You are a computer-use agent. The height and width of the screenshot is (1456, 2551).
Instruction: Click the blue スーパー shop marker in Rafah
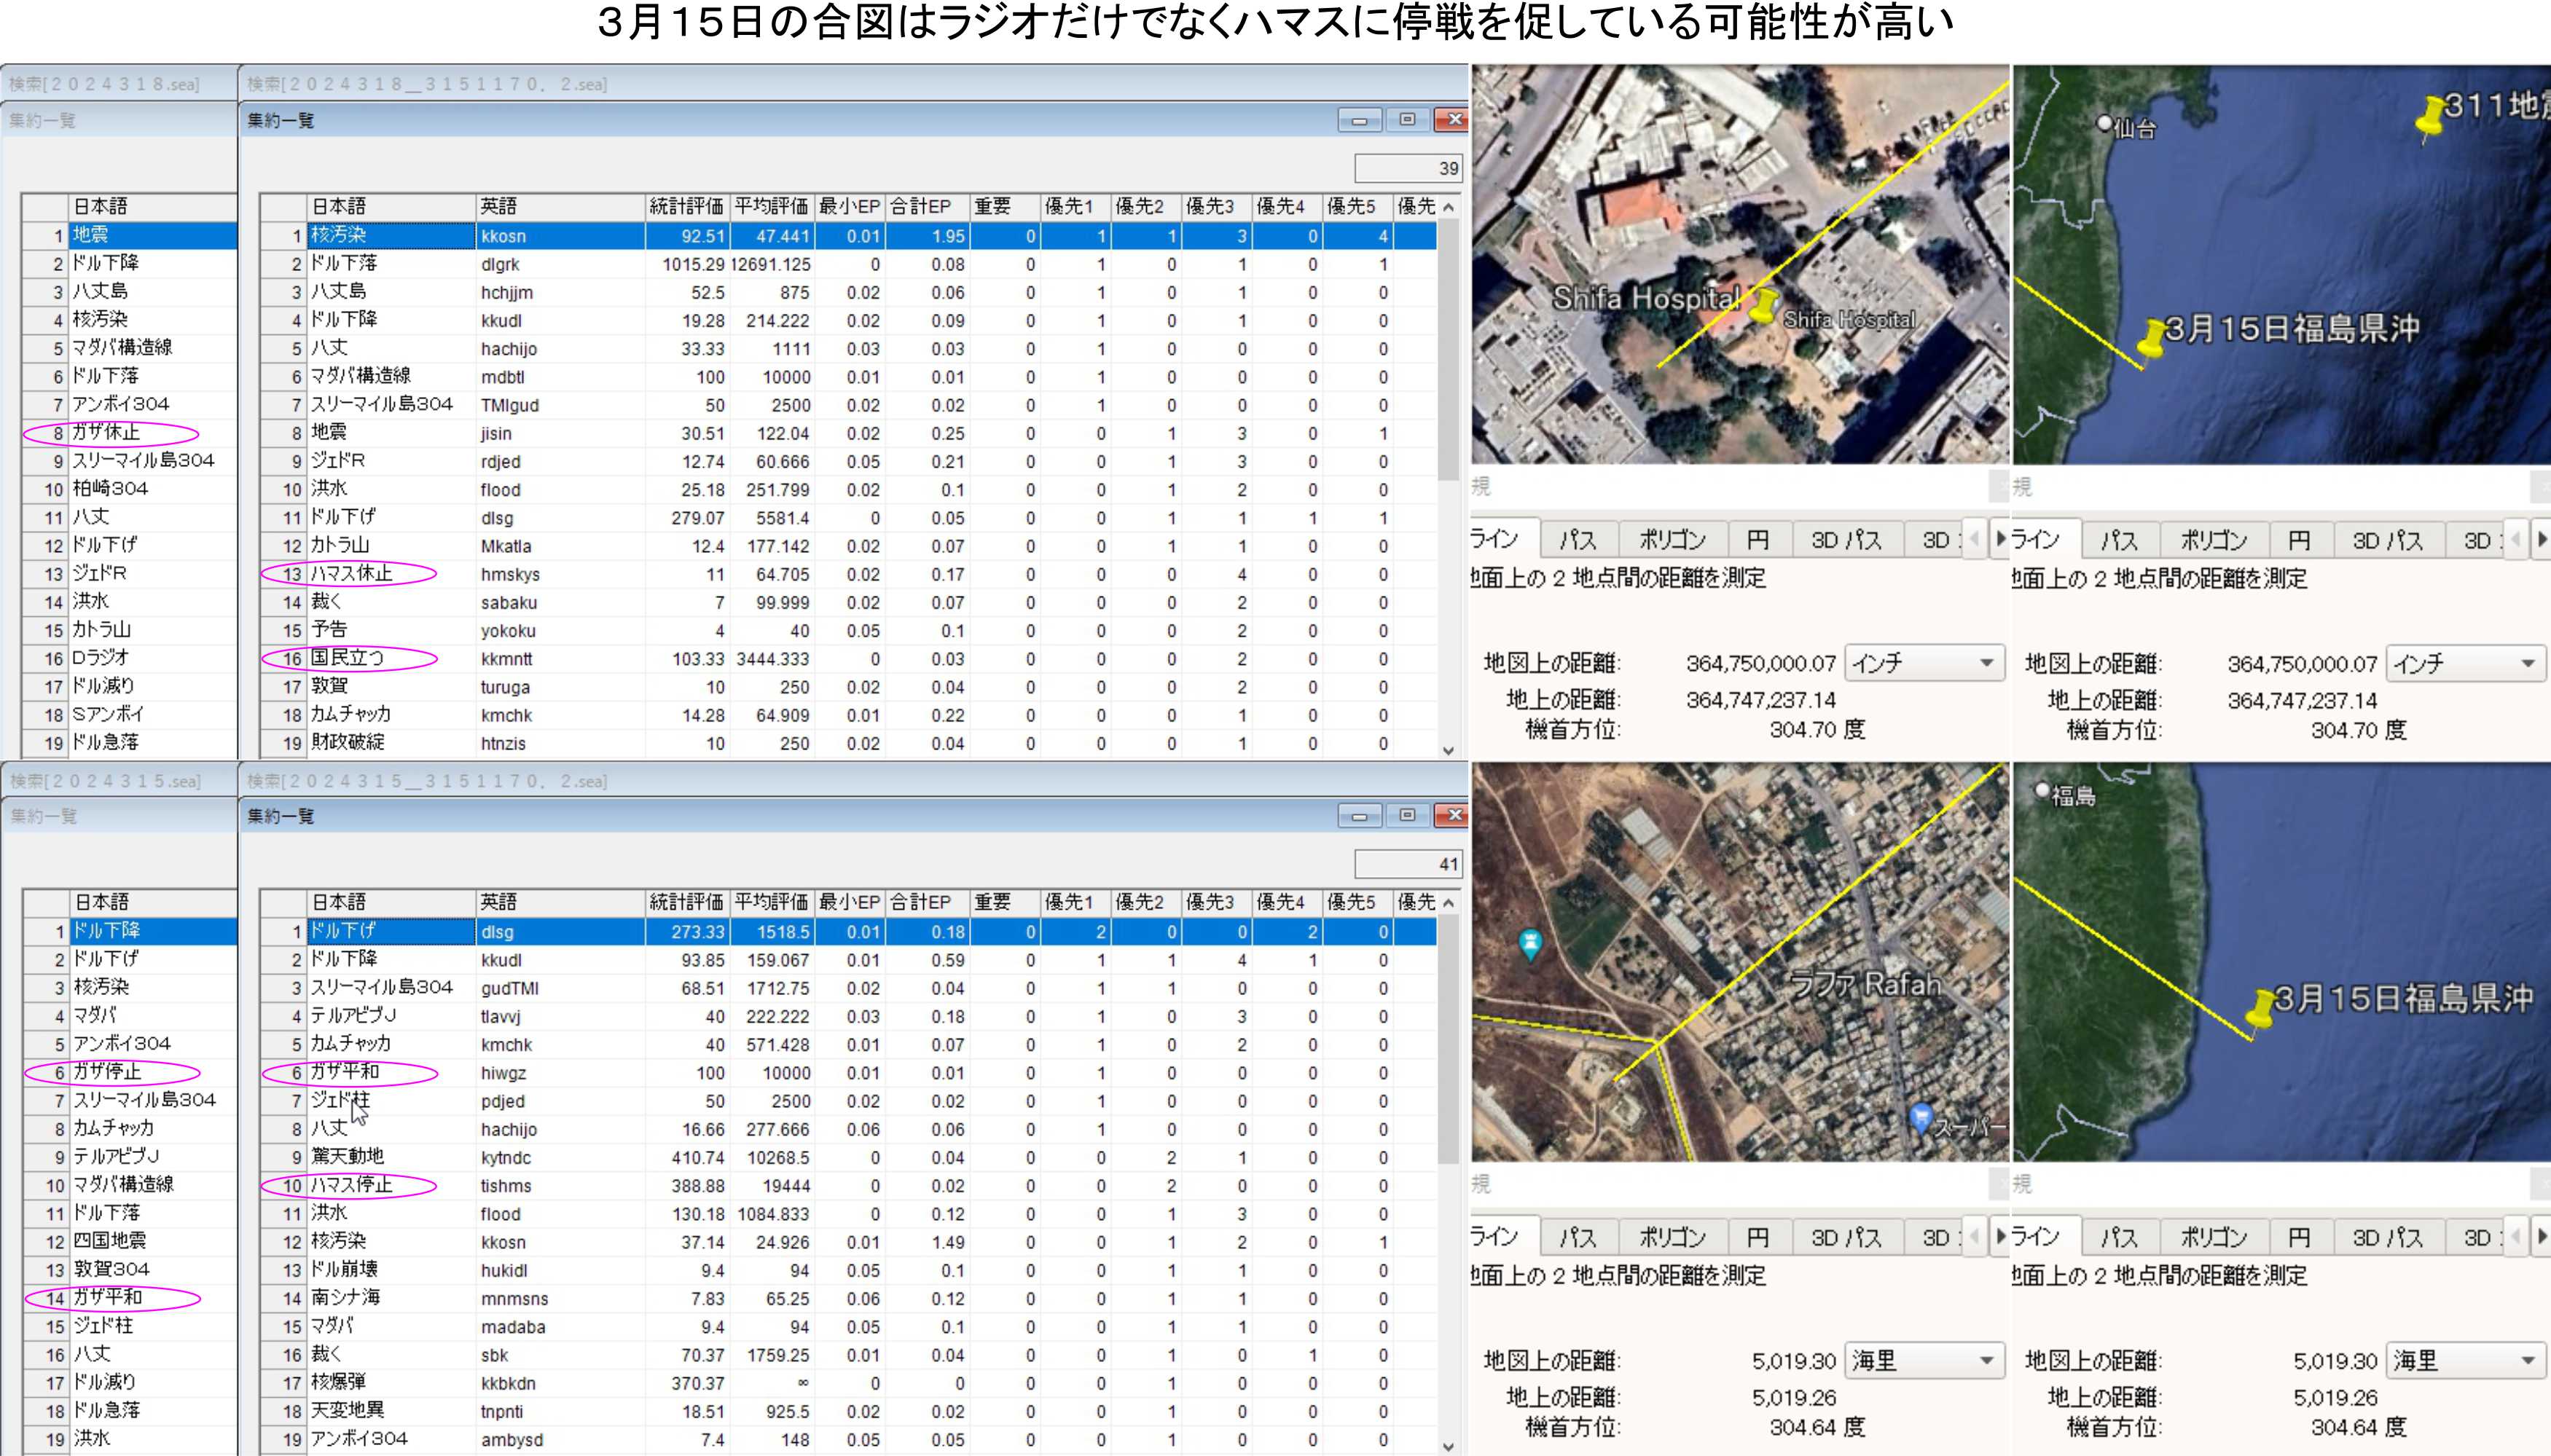(1920, 1117)
